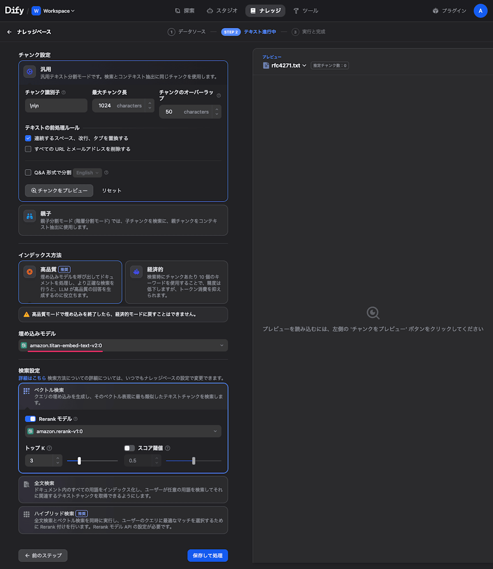Viewport: 493px width, 569px height.
Task: Open the 詳細はこちら link
Action: point(32,378)
